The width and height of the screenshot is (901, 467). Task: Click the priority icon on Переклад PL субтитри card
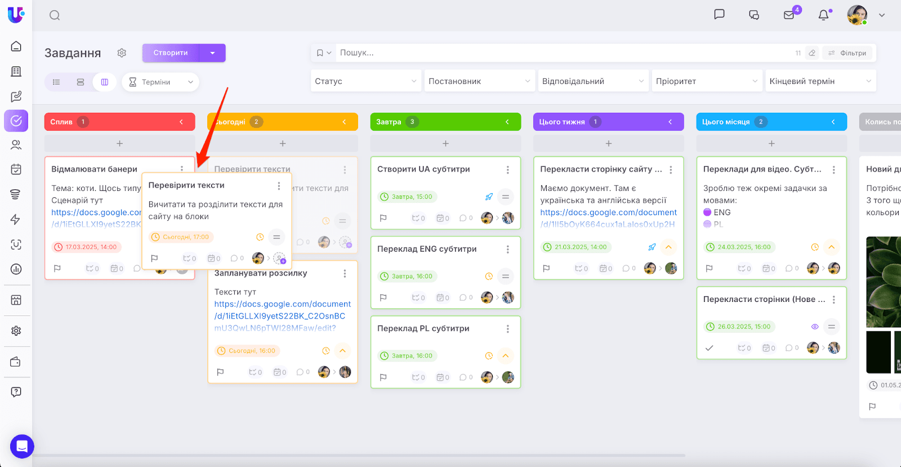click(506, 355)
